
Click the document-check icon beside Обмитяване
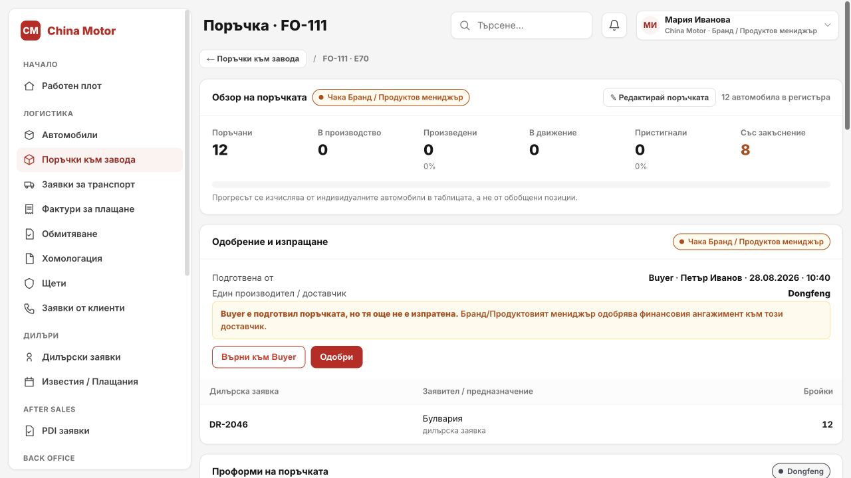[x=29, y=234]
